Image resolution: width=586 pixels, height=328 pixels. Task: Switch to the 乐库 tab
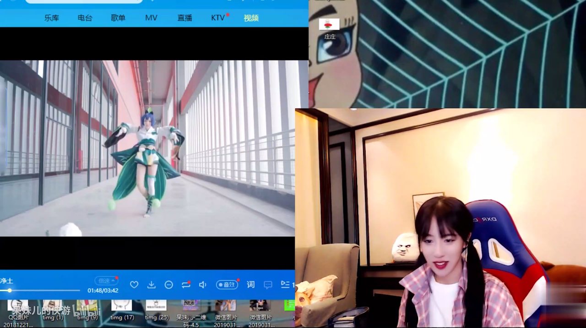[52, 18]
